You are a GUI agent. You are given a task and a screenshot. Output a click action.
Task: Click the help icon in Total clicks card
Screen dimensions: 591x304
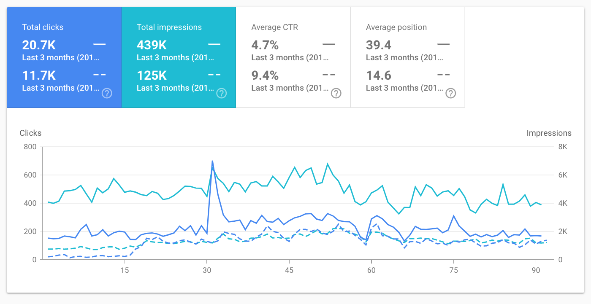[107, 93]
